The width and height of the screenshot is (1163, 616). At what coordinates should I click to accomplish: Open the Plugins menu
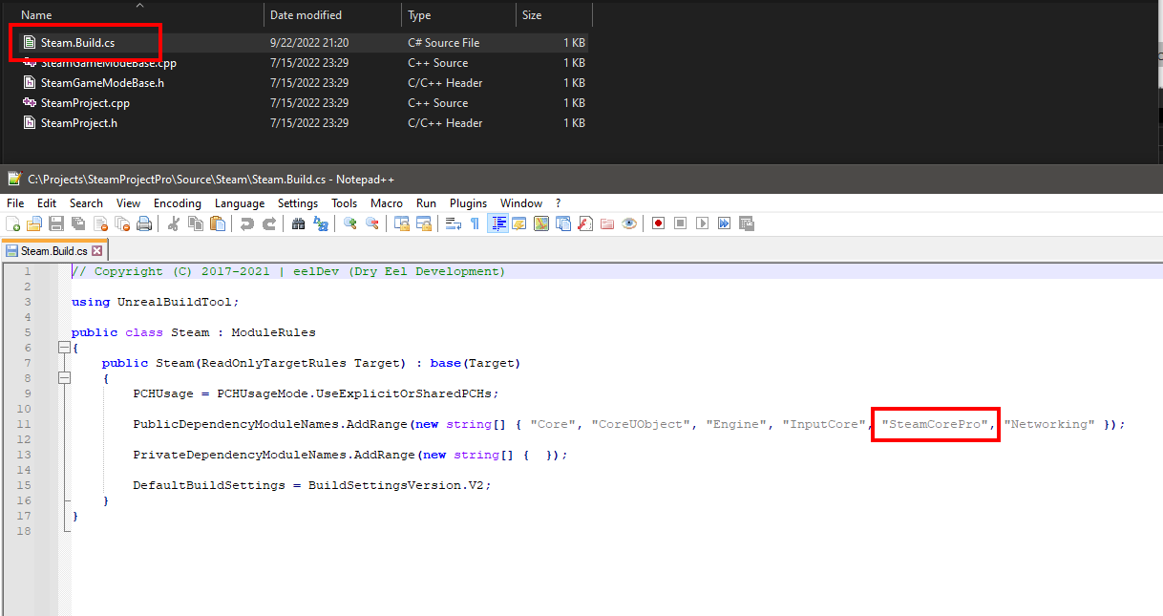click(468, 203)
